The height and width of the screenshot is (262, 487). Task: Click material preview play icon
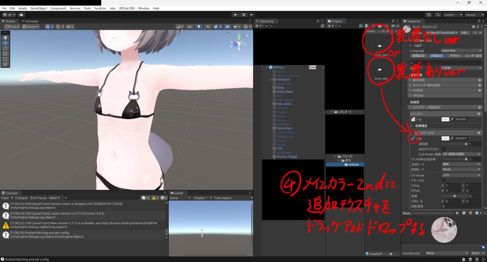pyautogui.click(x=457, y=213)
